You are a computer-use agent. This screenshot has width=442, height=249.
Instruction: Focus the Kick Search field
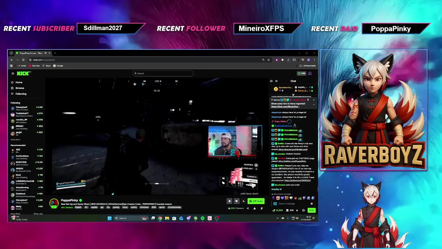tap(163, 73)
